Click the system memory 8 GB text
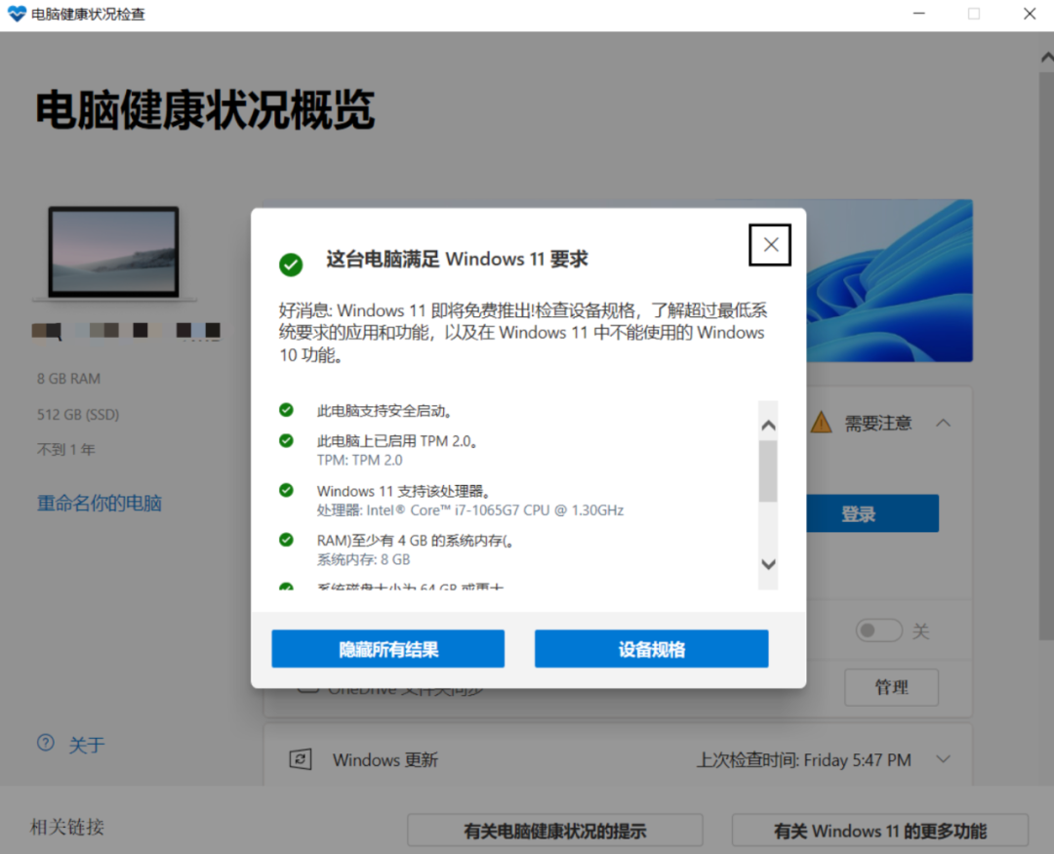 tap(363, 559)
